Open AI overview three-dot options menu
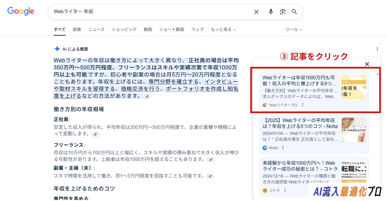 point(377,49)
